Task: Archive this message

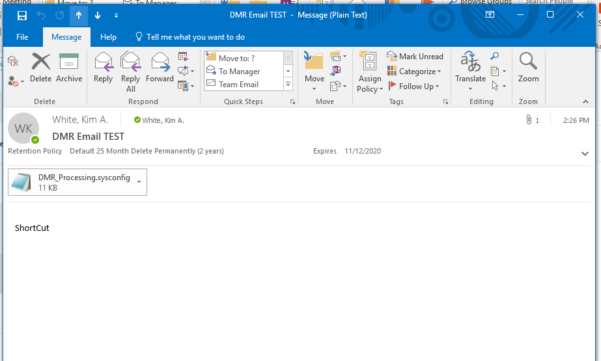Action: click(x=69, y=68)
